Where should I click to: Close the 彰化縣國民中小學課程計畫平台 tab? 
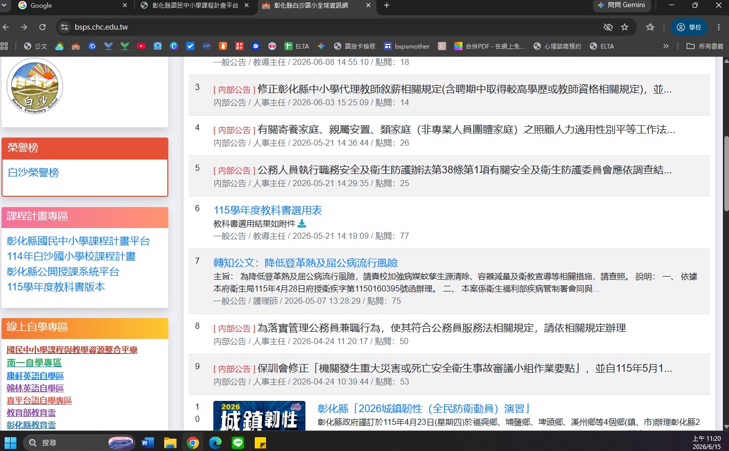tap(247, 5)
